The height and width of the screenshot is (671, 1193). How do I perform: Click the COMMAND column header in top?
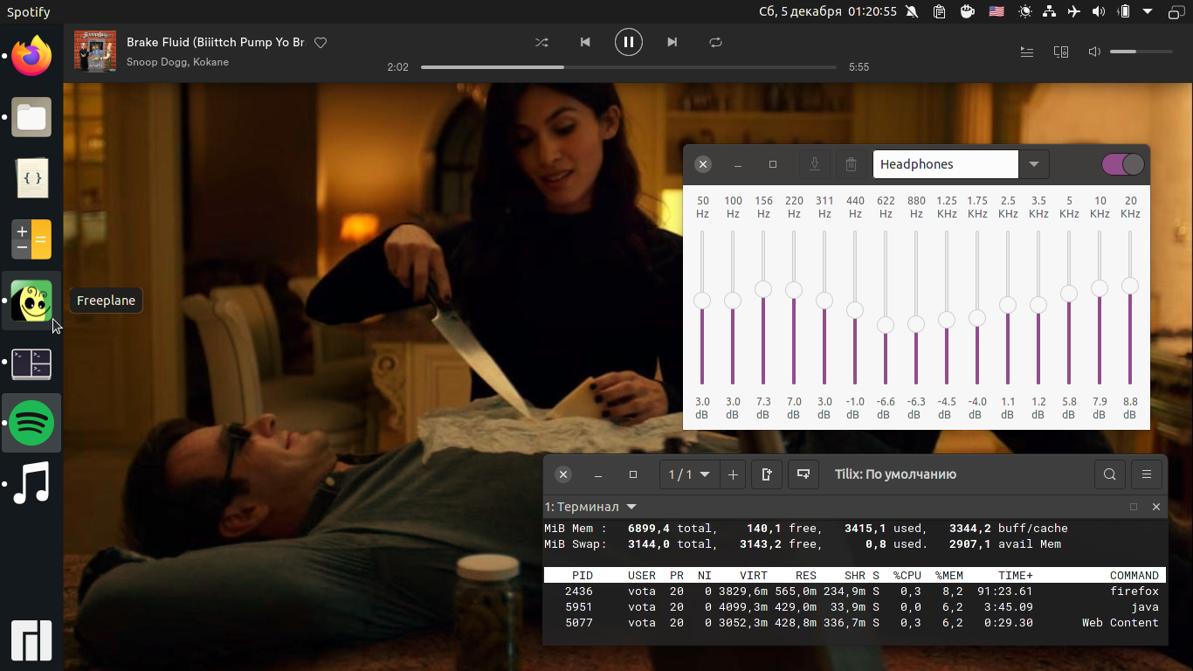(x=1134, y=575)
